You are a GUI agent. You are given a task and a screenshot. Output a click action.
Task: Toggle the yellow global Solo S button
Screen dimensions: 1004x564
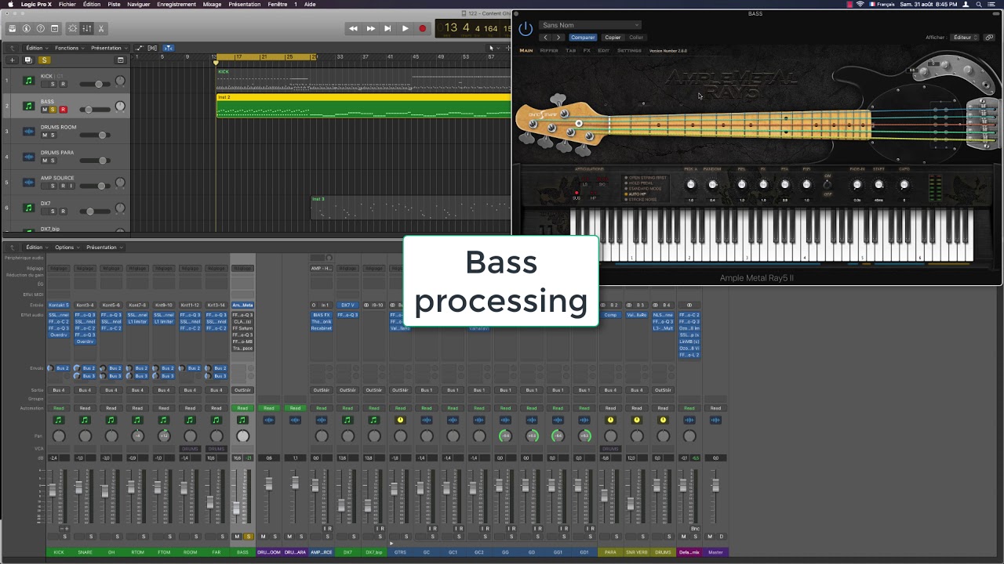45,60
